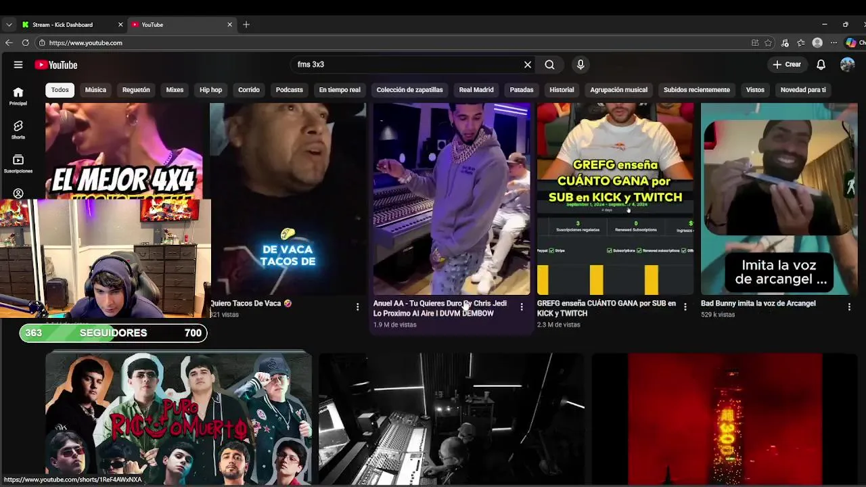Bookmark this page with the star icon

pos(768,43)
